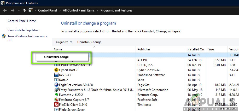
Task: Expand the chevron after Control Panel breadcrumb
Action: [x=60, y=10]
